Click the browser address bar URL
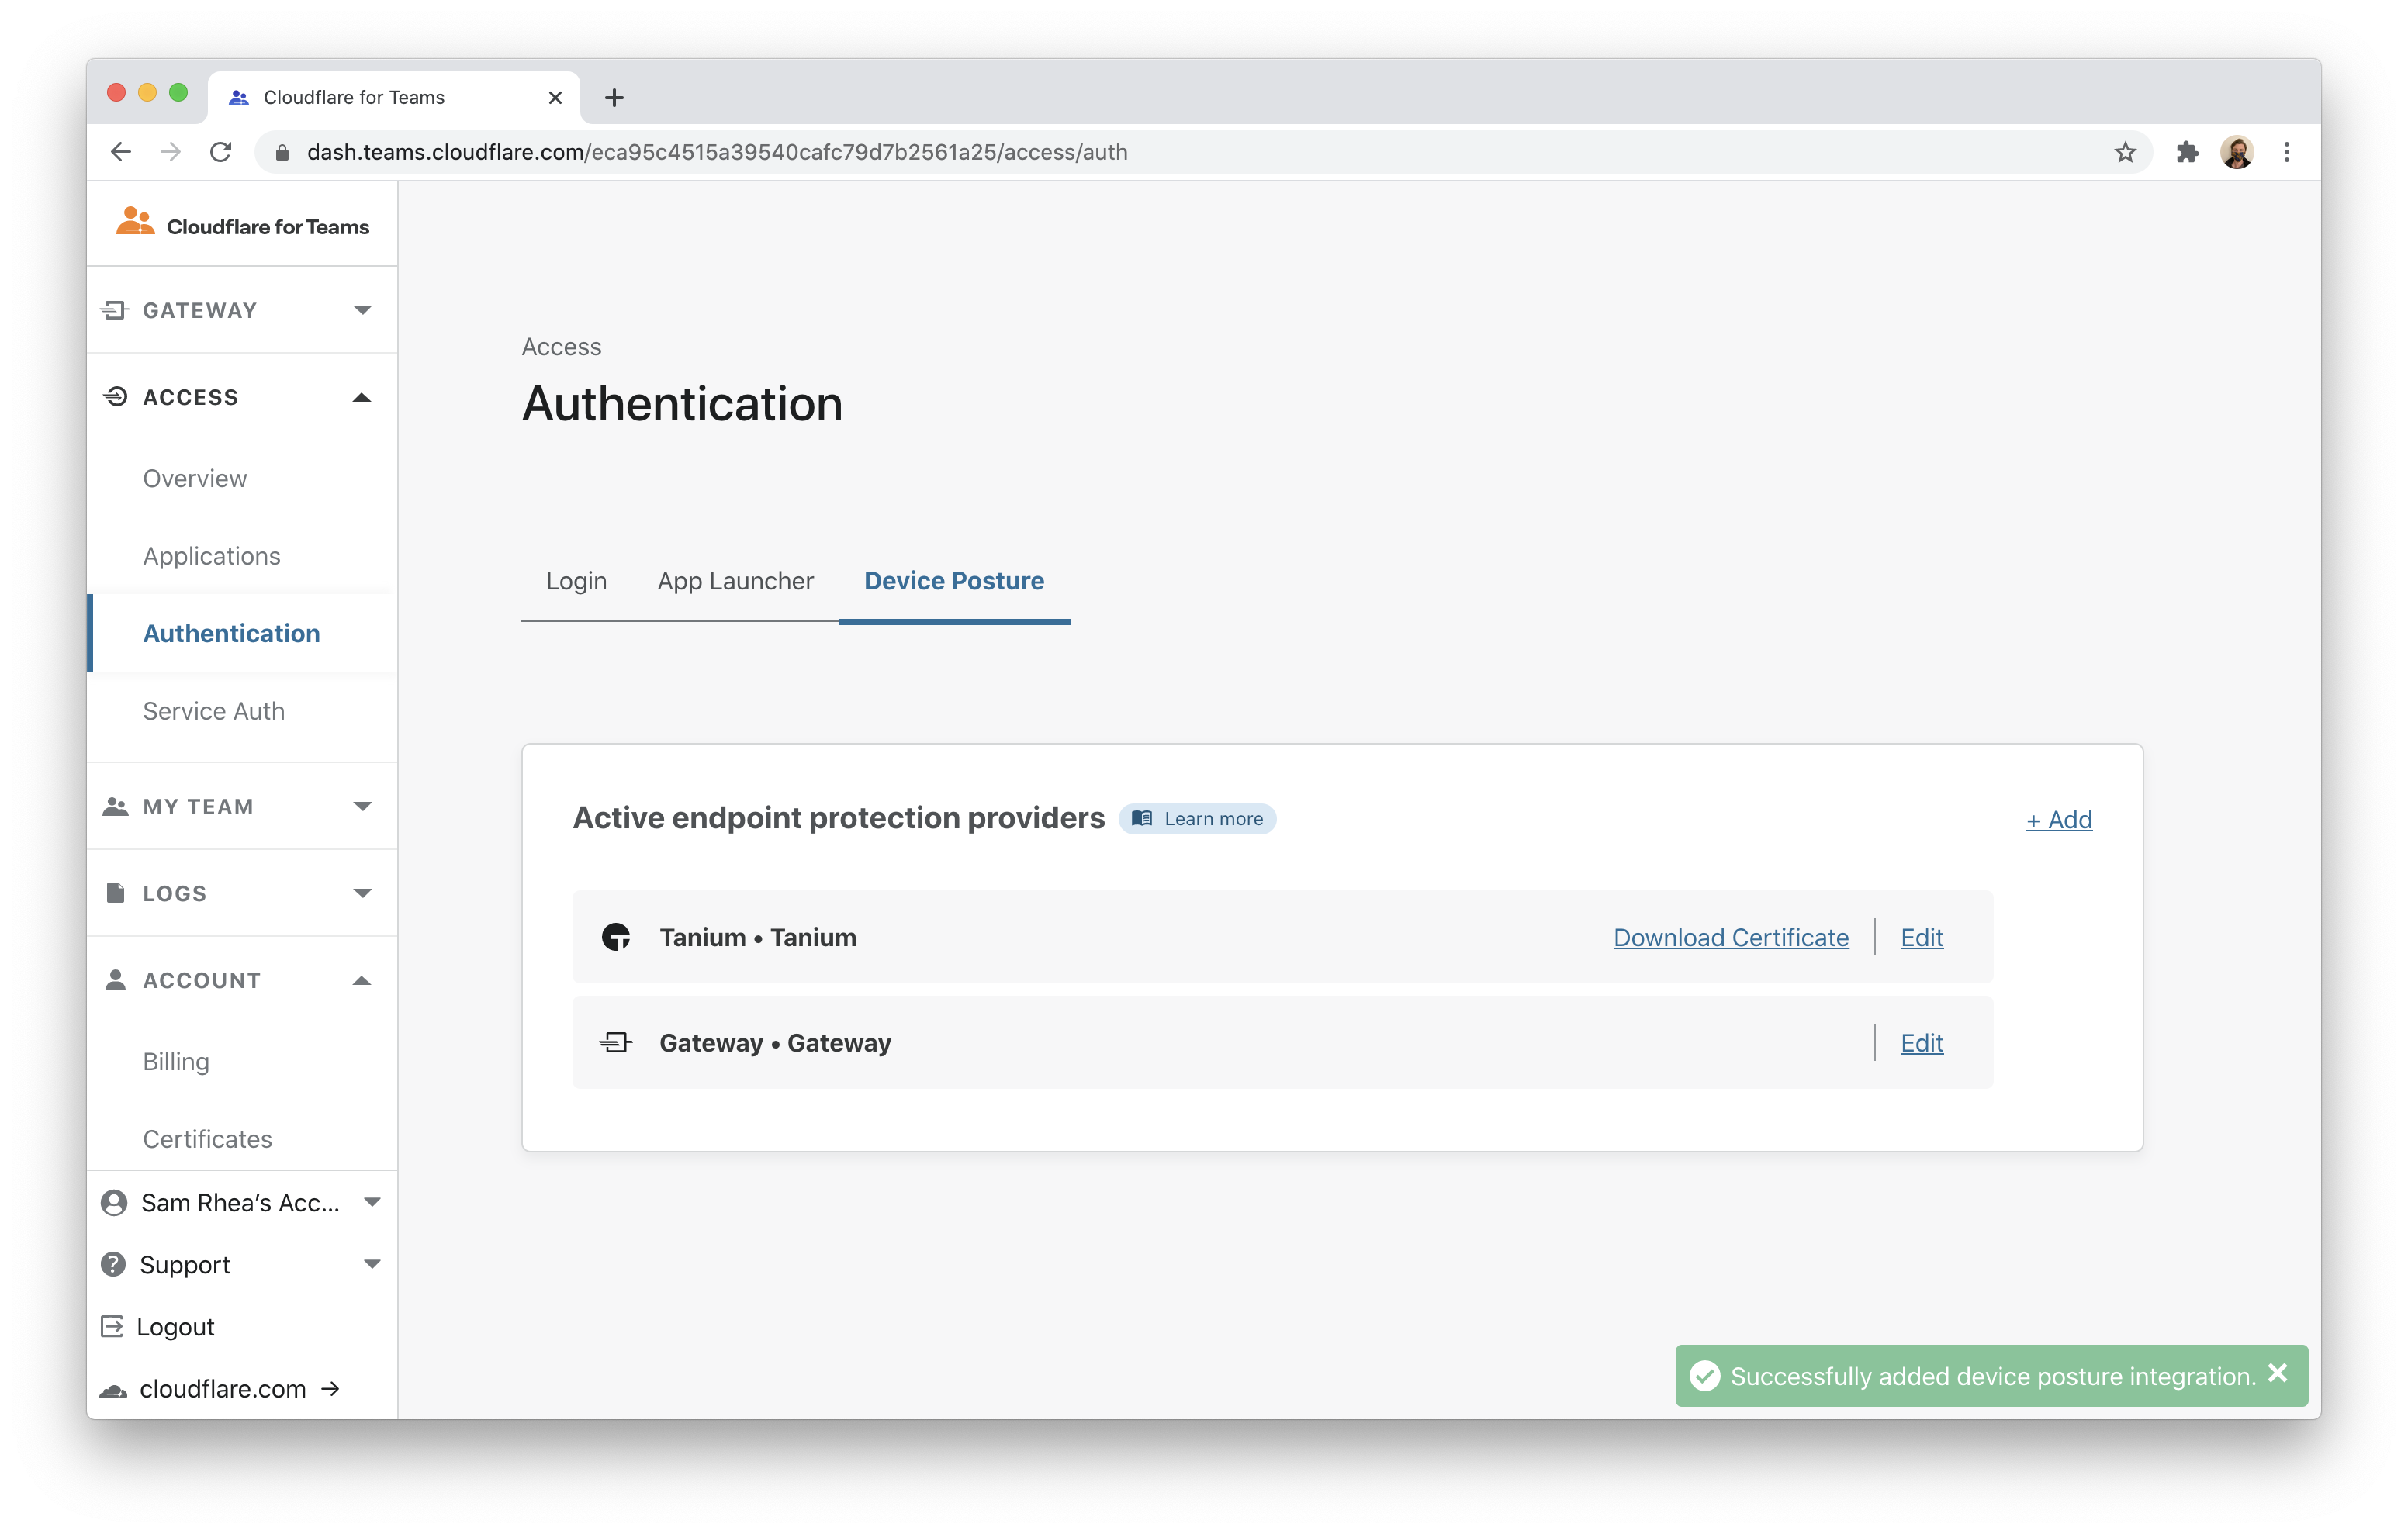This screenshot has height=1534, width=2408. [717, 152]
